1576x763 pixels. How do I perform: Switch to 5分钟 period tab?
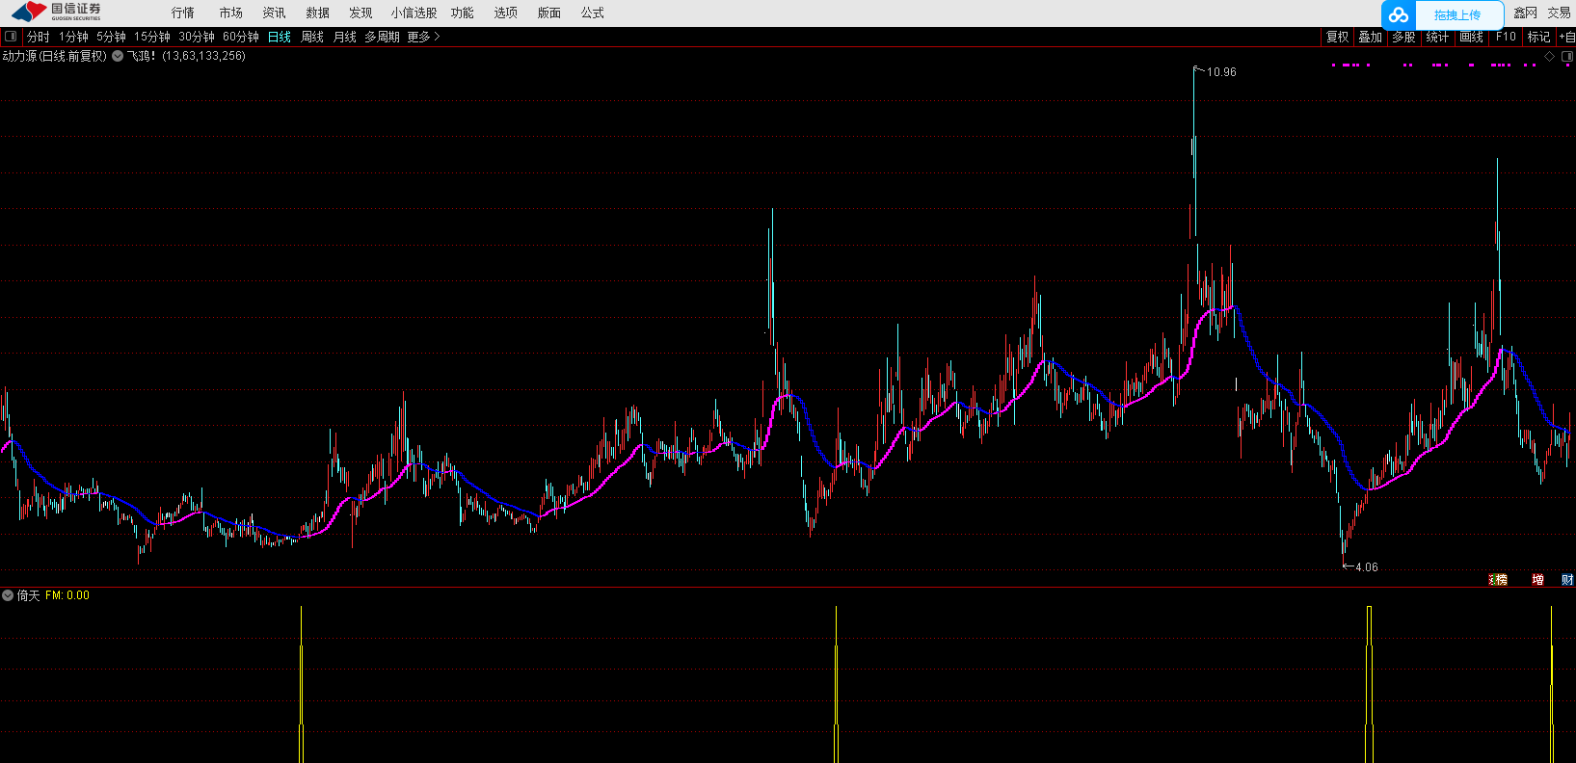(x=111, y=37)
